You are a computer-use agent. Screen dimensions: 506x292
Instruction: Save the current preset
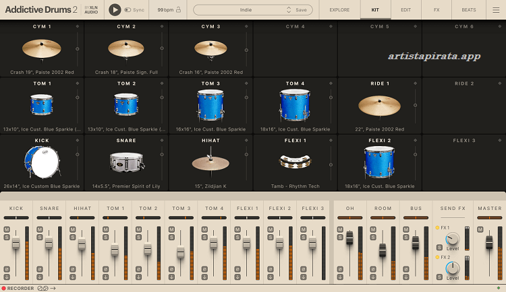pyautogui.click(x=301, y=10)
